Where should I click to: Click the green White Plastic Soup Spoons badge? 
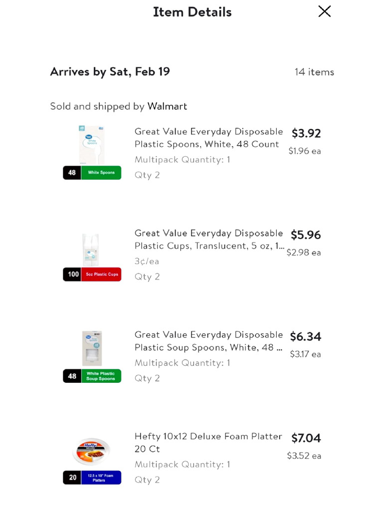pos(101,376)
